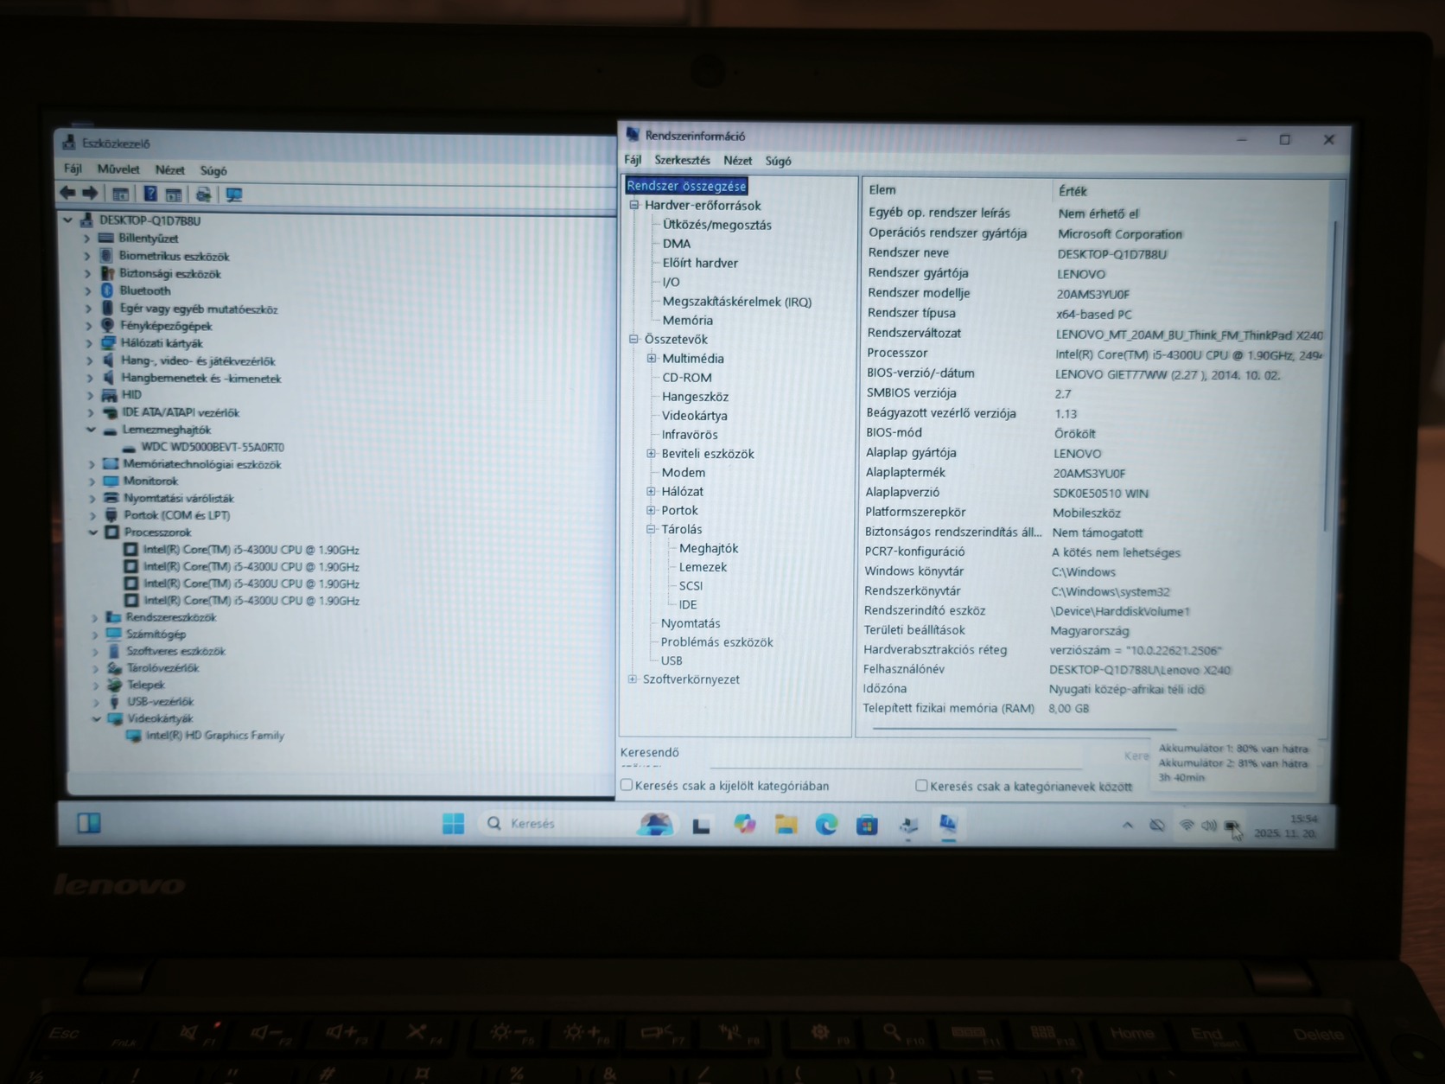The height and width of the screenshot is (1084, 1445).
Task: Open the Fájl menu in Eszközkezelő
Action: [73, 169]
